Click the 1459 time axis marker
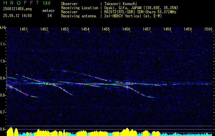Image resolution: width=215 pixels, height=136 pixels. tap(188, 29)
